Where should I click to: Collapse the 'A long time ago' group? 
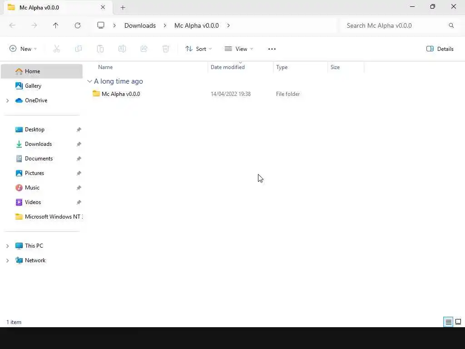tap(89, 81)
